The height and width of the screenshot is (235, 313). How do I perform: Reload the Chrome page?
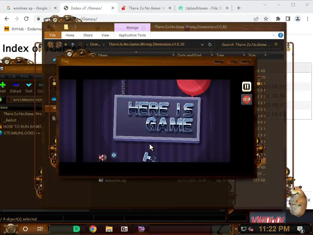[x=26, y=19]
